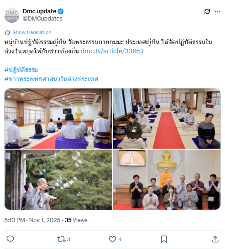225x249 pixels.
Task: Bookmark this post
Action: pyautogui.click(x=164, y=239)
